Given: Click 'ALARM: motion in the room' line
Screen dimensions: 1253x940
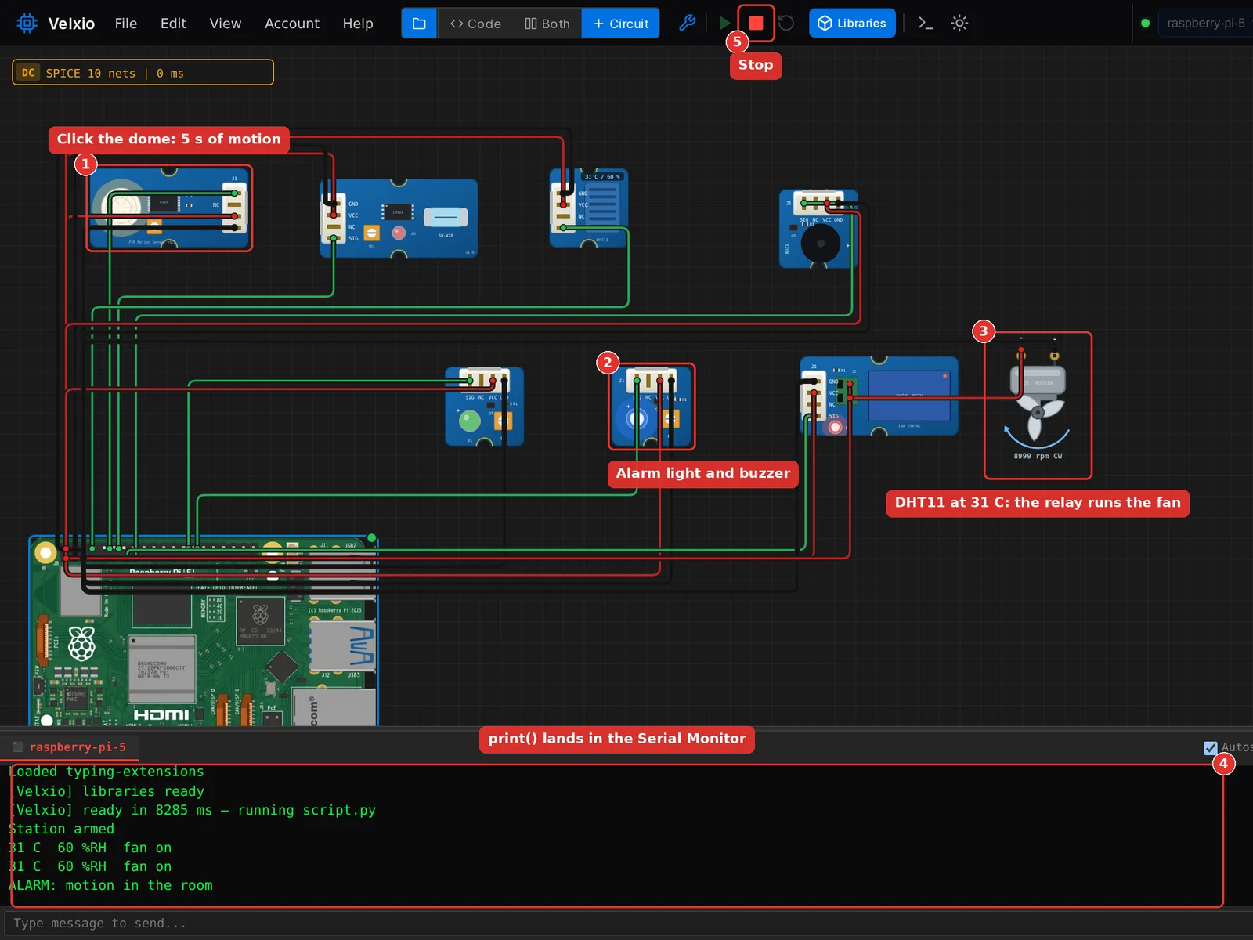Looking at the screenshot, I should (x=110, y=885).
